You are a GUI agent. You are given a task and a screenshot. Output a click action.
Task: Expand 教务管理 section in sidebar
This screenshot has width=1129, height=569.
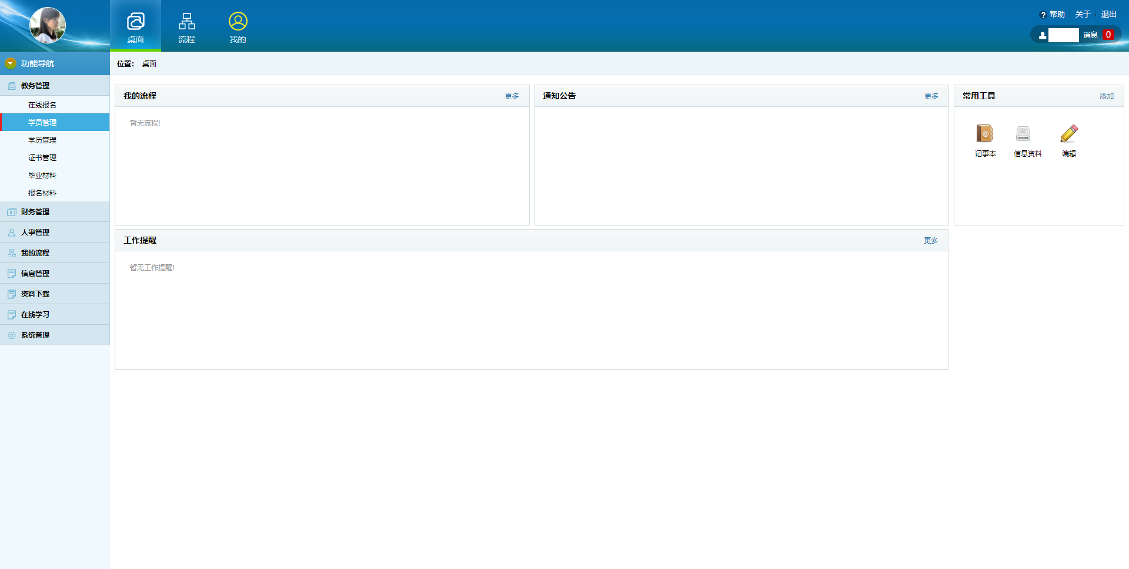55,86
